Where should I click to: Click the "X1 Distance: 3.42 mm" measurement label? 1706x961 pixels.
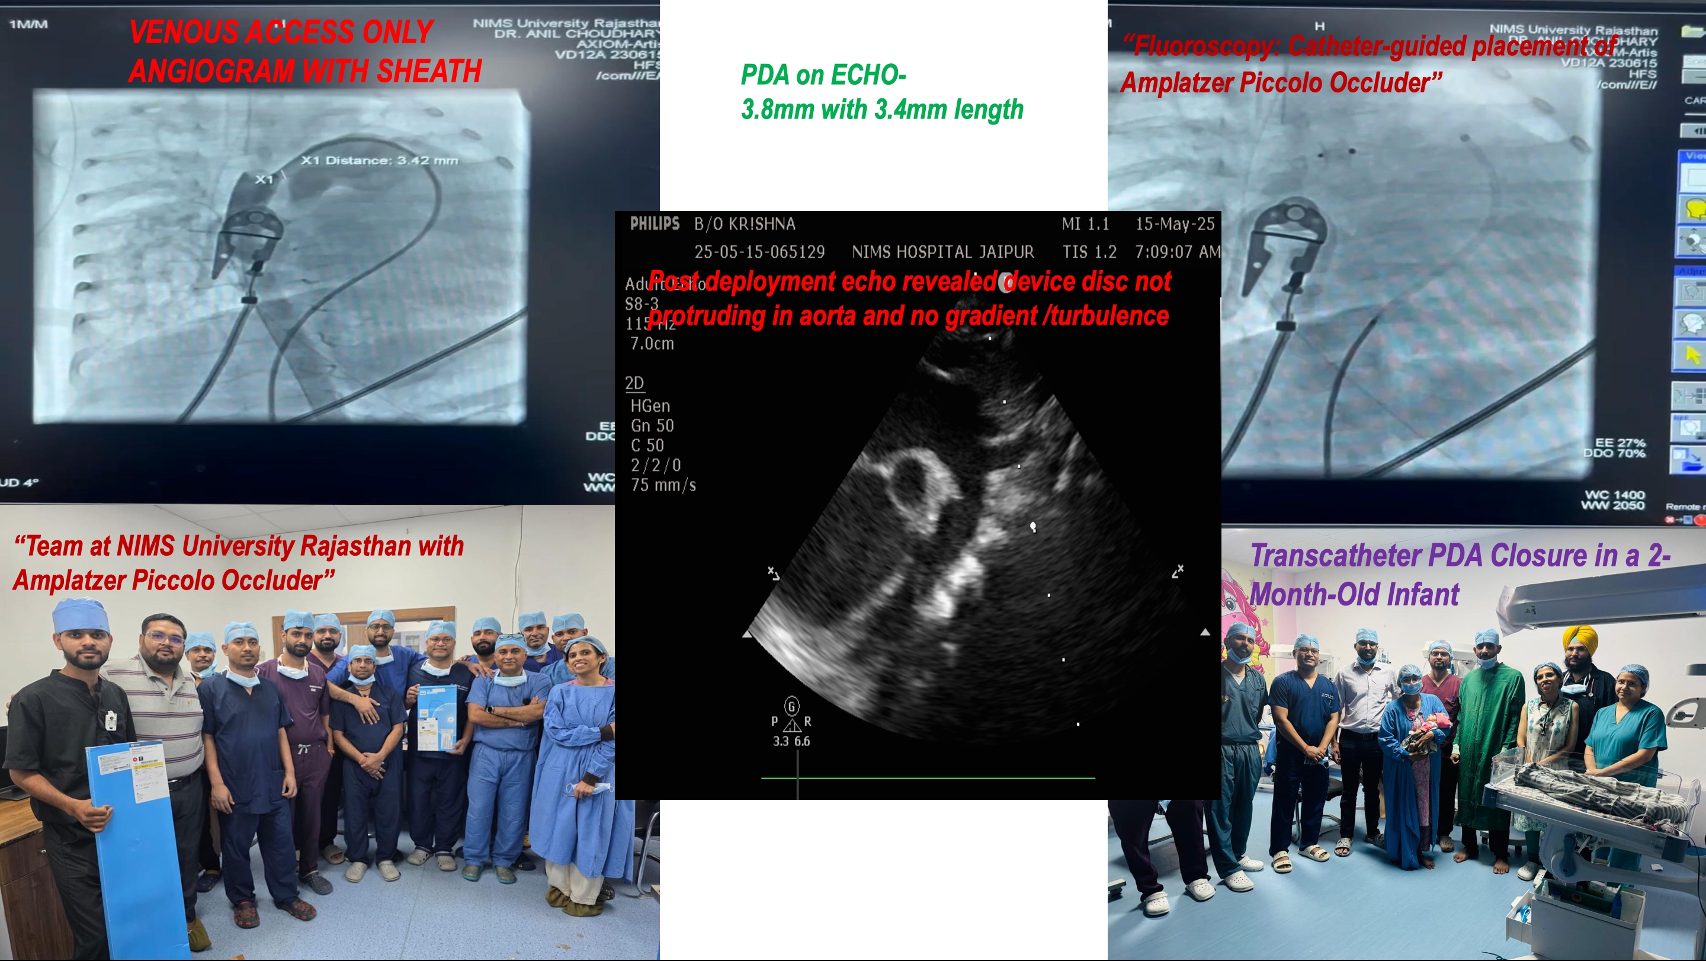point(380,161)
